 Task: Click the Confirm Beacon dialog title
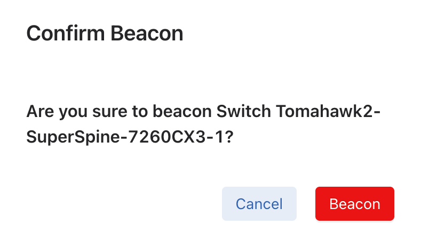tap(105, 34)
